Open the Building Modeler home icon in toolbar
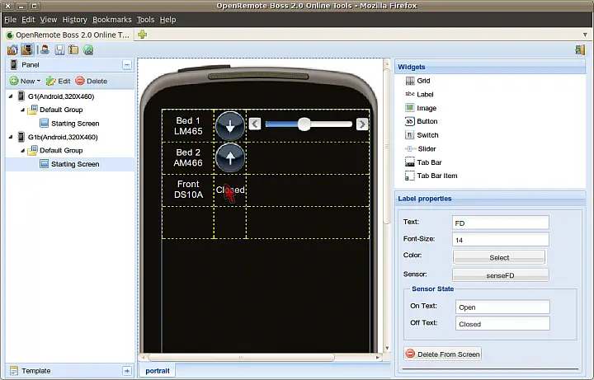Screen dimensions: 594x380 click(12, 49)
